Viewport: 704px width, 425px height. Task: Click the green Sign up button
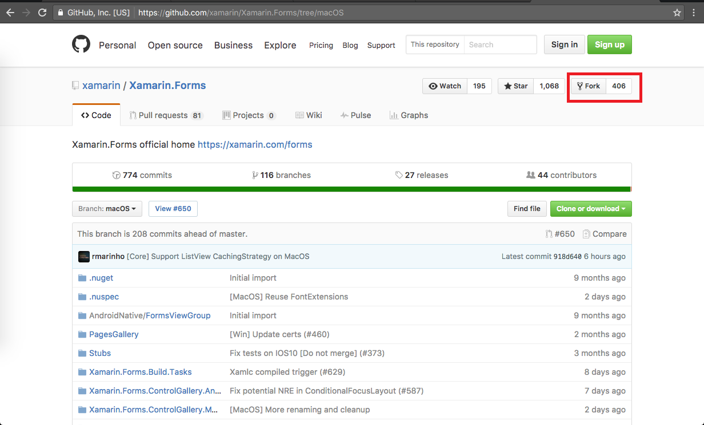coord(610,44)
